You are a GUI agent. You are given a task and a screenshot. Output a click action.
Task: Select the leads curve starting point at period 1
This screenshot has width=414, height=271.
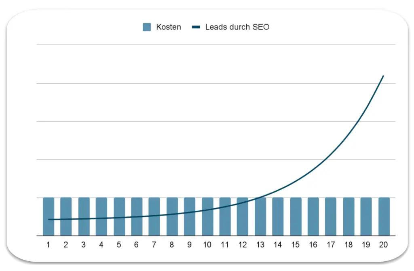point(49,219)
